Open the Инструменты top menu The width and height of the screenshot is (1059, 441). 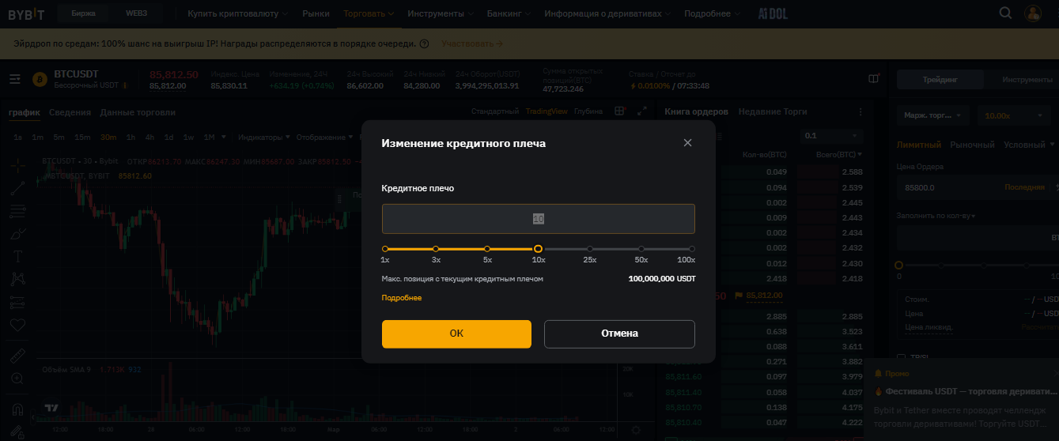(441, 13)
